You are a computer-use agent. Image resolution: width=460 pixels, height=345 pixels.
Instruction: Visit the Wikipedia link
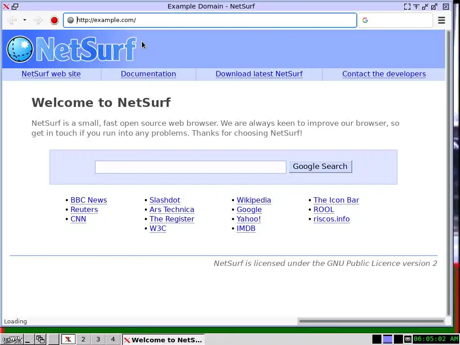(254, 200)
